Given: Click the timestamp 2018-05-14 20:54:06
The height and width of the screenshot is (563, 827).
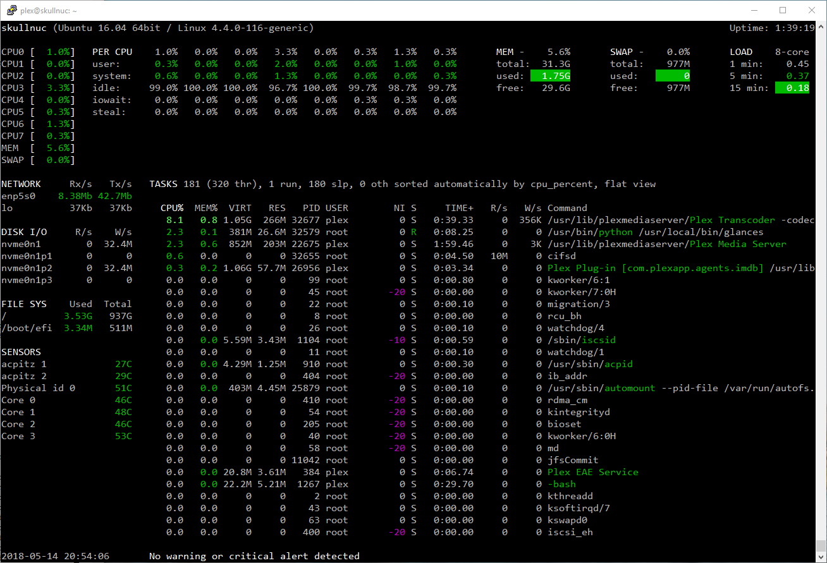Looking at the screenshot, I should (56, 556).
